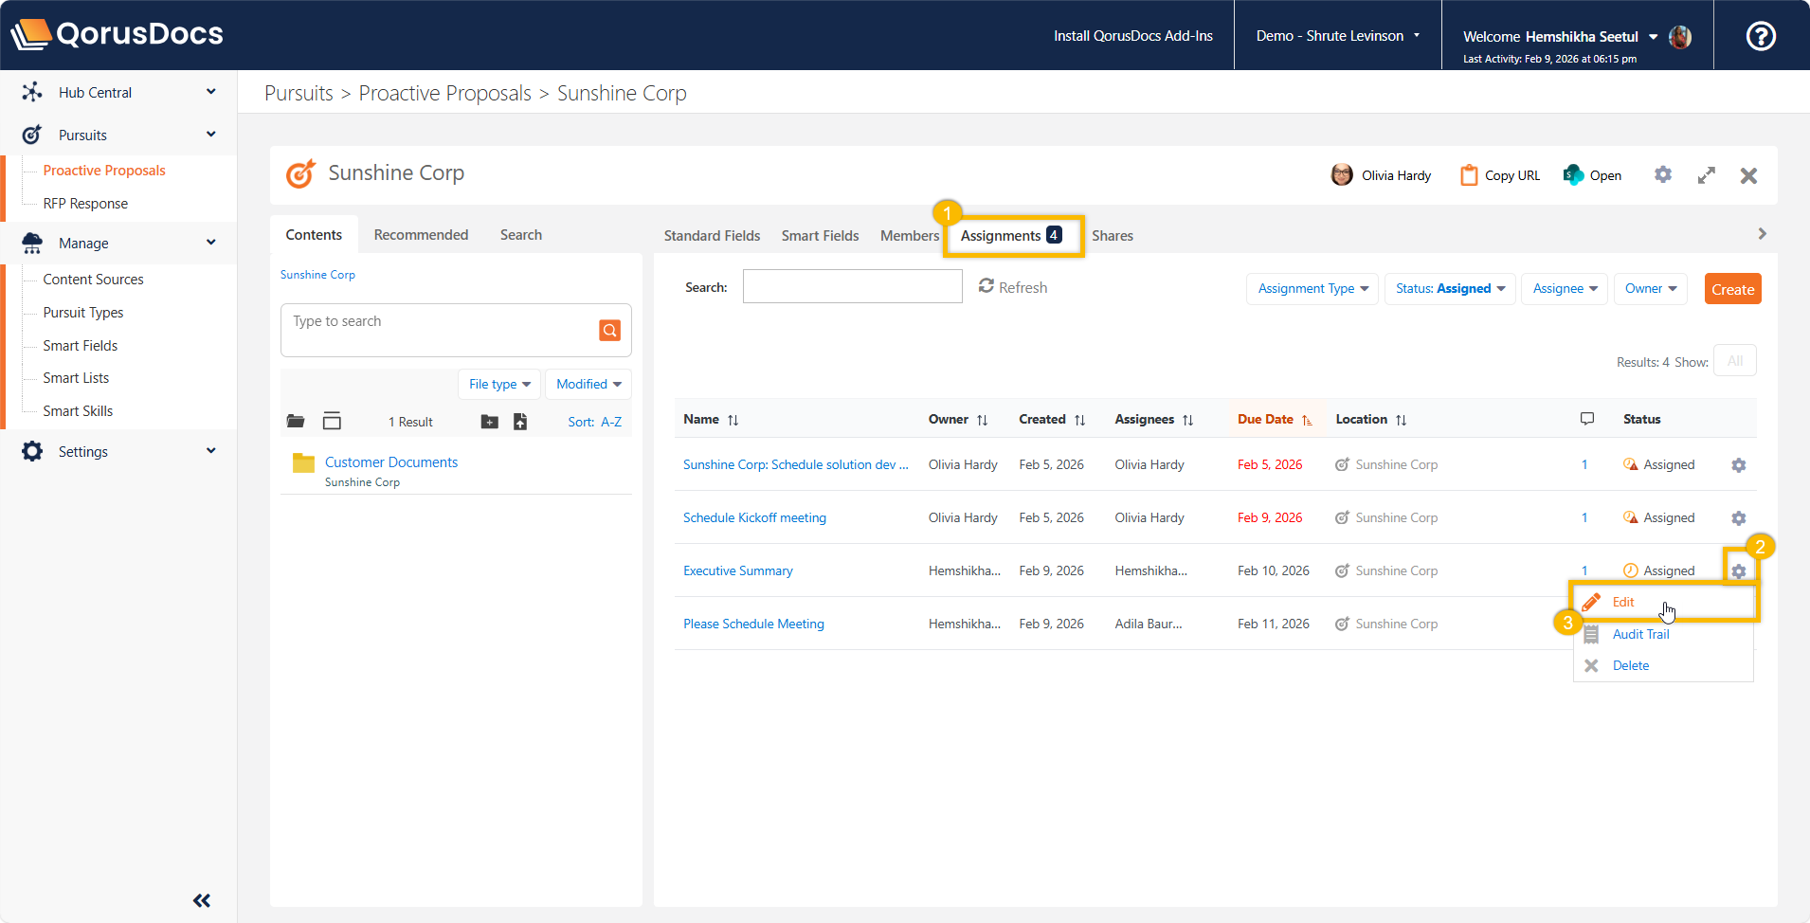Click the assignments Search input field
The height and width of the screenshot is (923, 1810).
852,286
